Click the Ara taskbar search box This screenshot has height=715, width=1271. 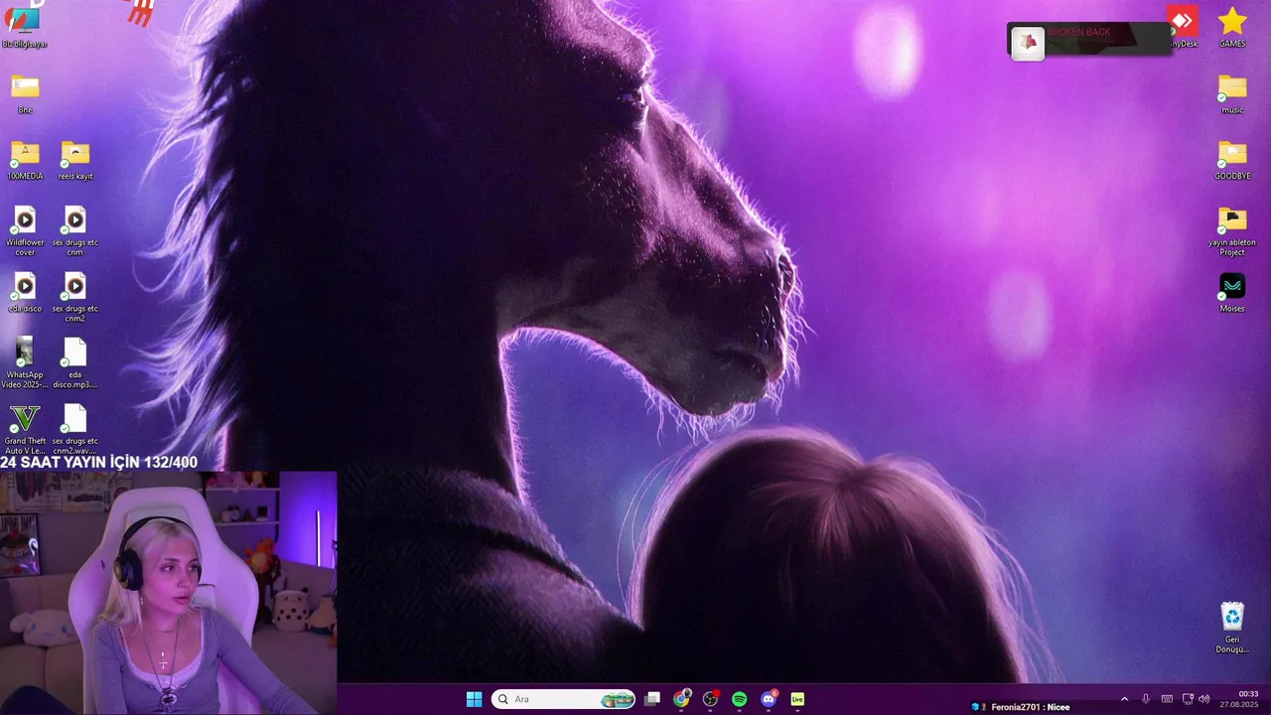click(x=563, y=699)
